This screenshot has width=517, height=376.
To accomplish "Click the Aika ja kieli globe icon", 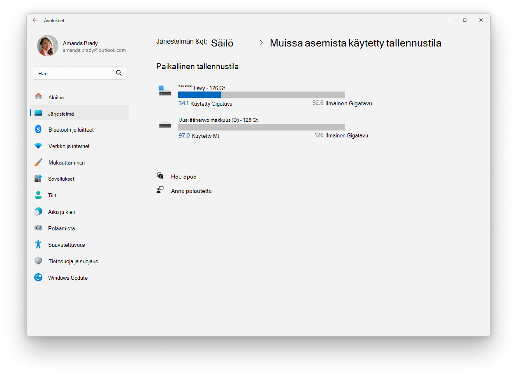I will pos(38,212).
